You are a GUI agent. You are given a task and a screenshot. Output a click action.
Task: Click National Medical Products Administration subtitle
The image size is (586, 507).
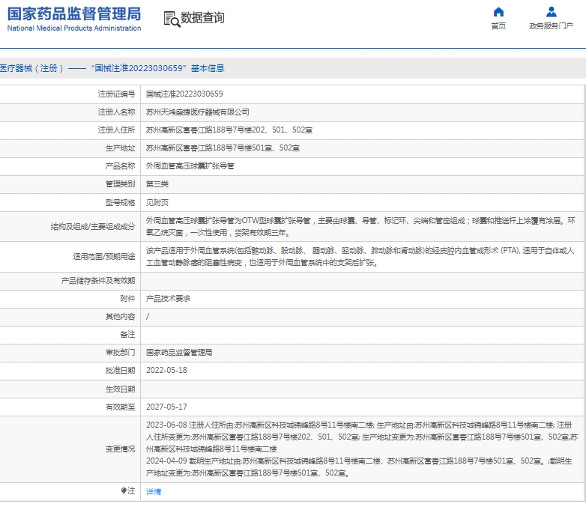coord(74,28)
